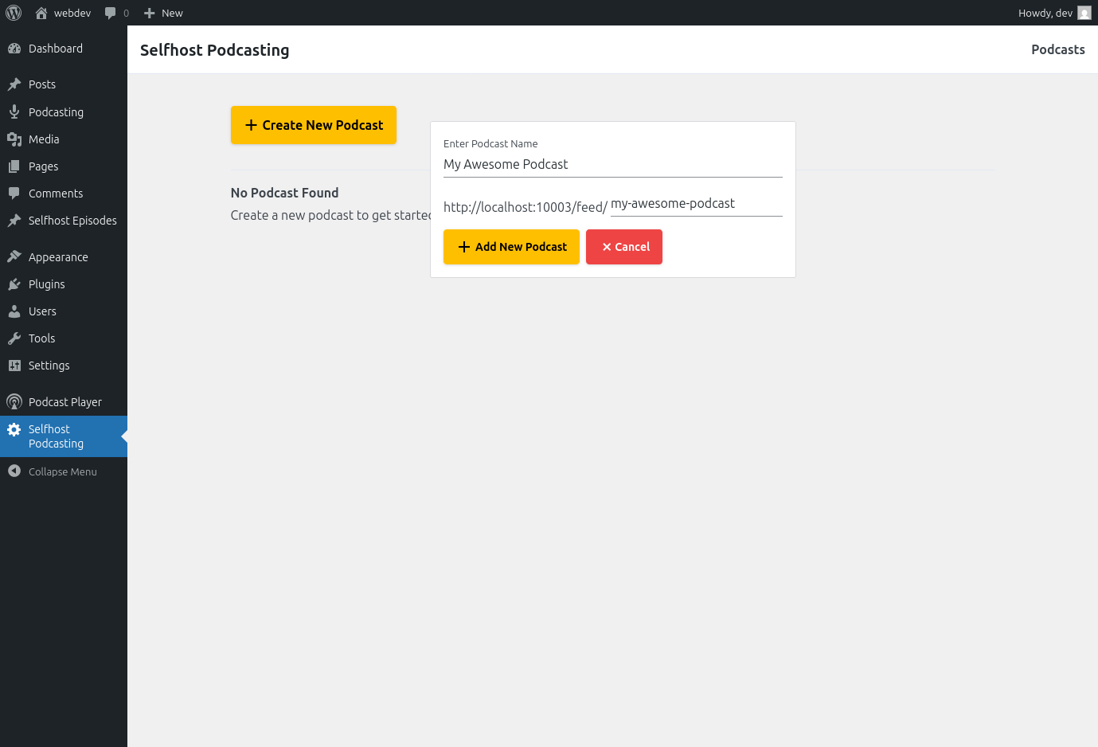Click the plus icon beside New
This screenshot has height=747, width=1098.
(x=149, y=13)
